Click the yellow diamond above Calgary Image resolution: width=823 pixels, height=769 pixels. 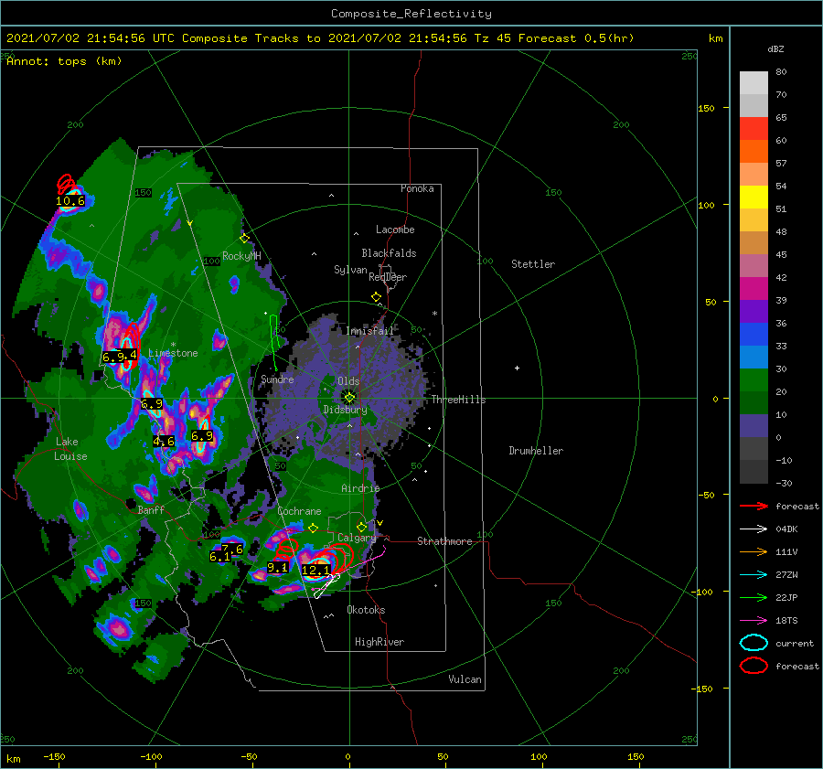tap(361, 527)
